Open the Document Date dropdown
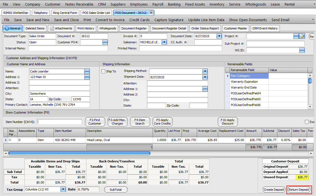The image size is (316, 196). click(219, 36)
